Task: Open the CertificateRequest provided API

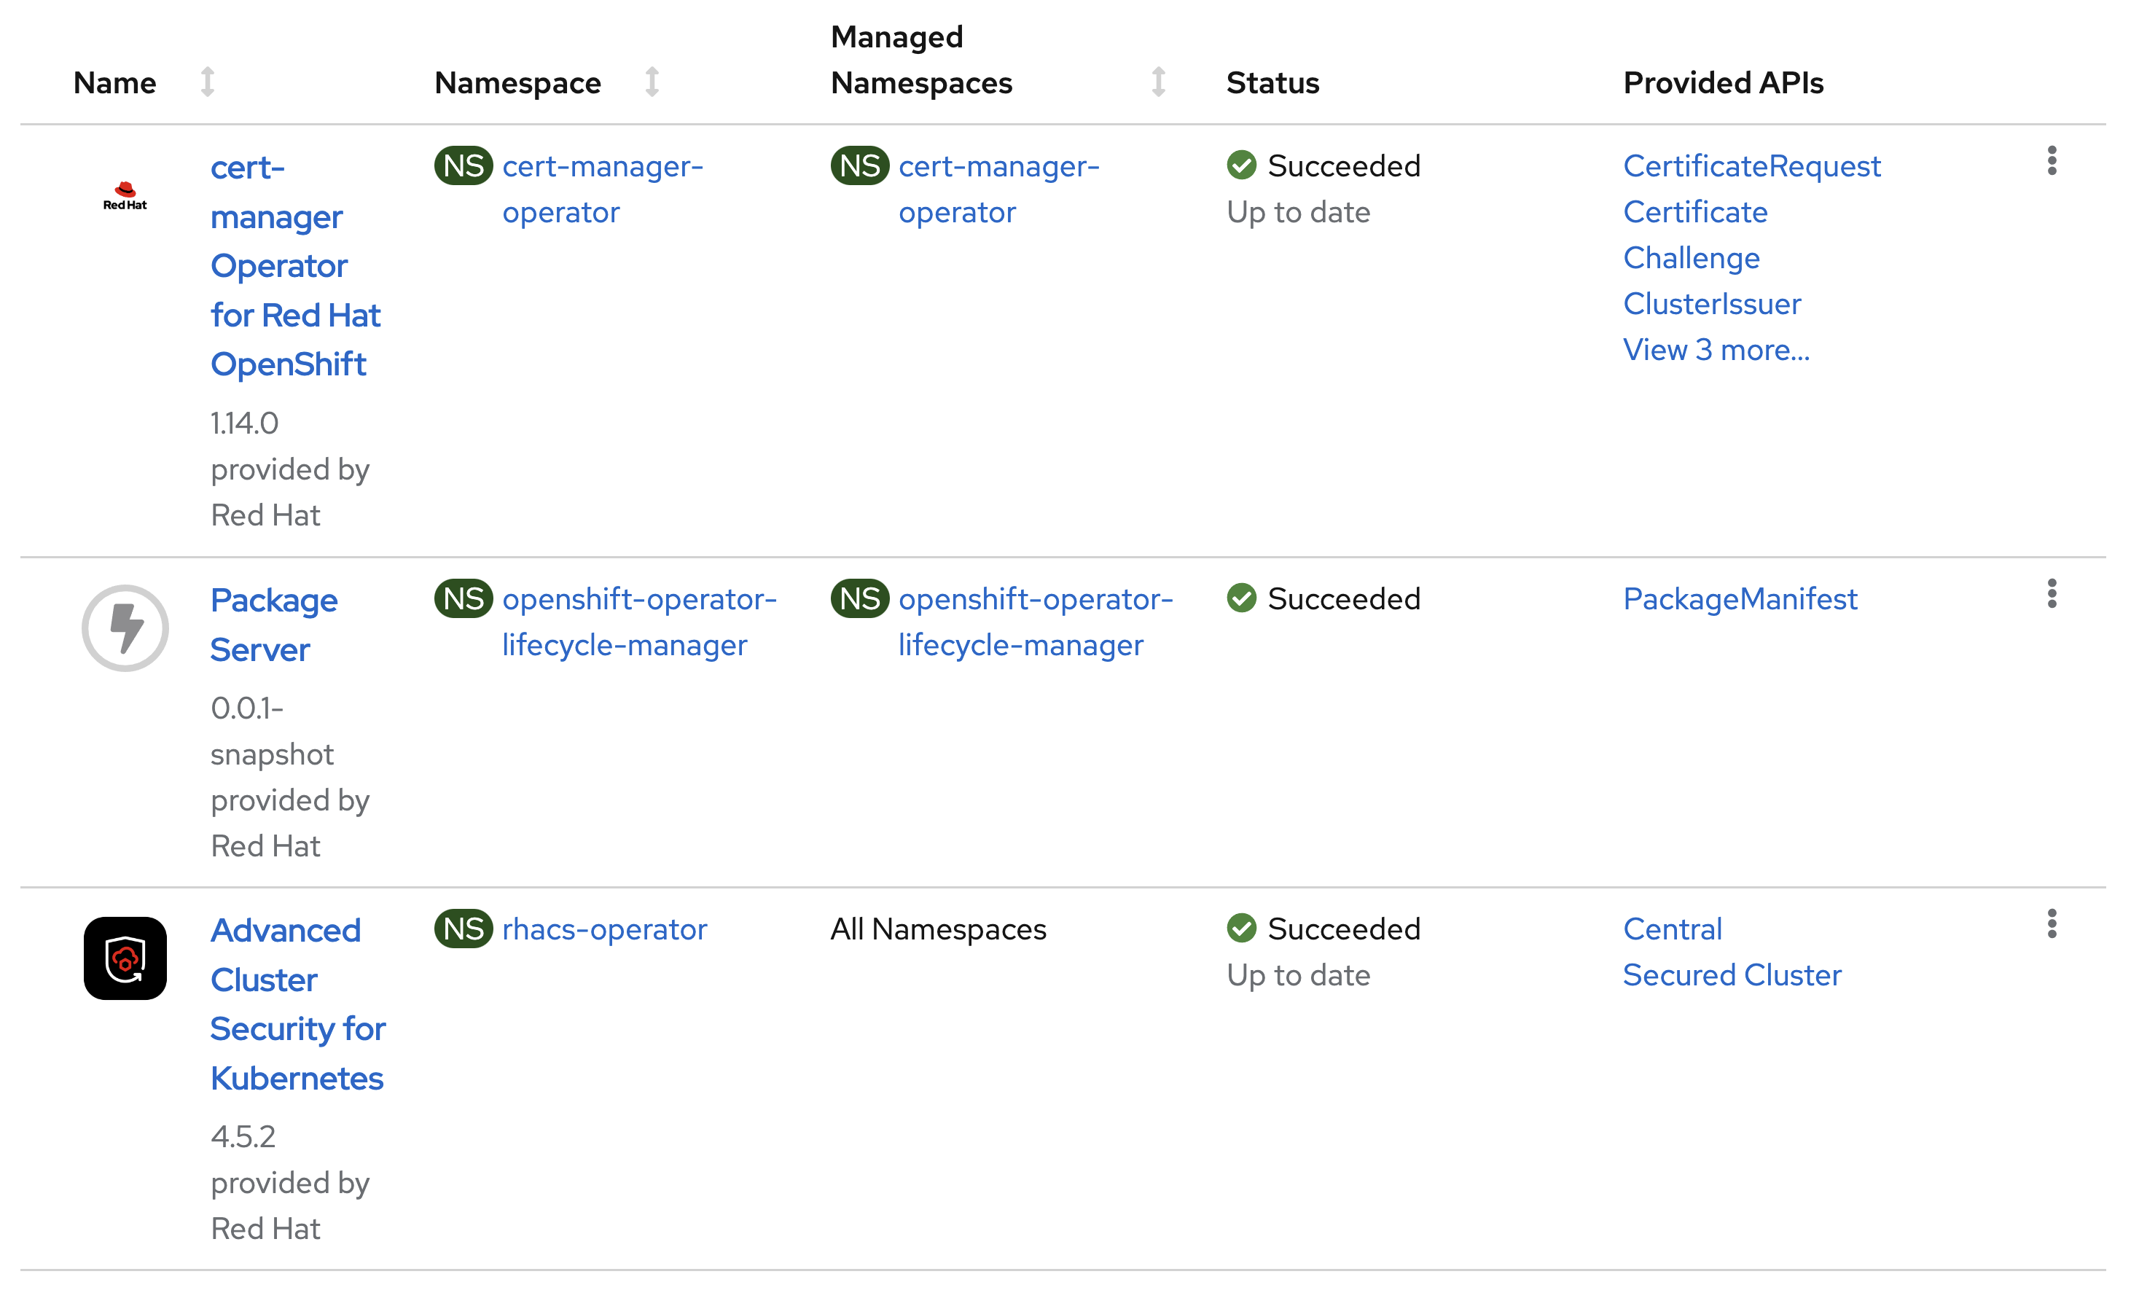Action: point(1751,165)
